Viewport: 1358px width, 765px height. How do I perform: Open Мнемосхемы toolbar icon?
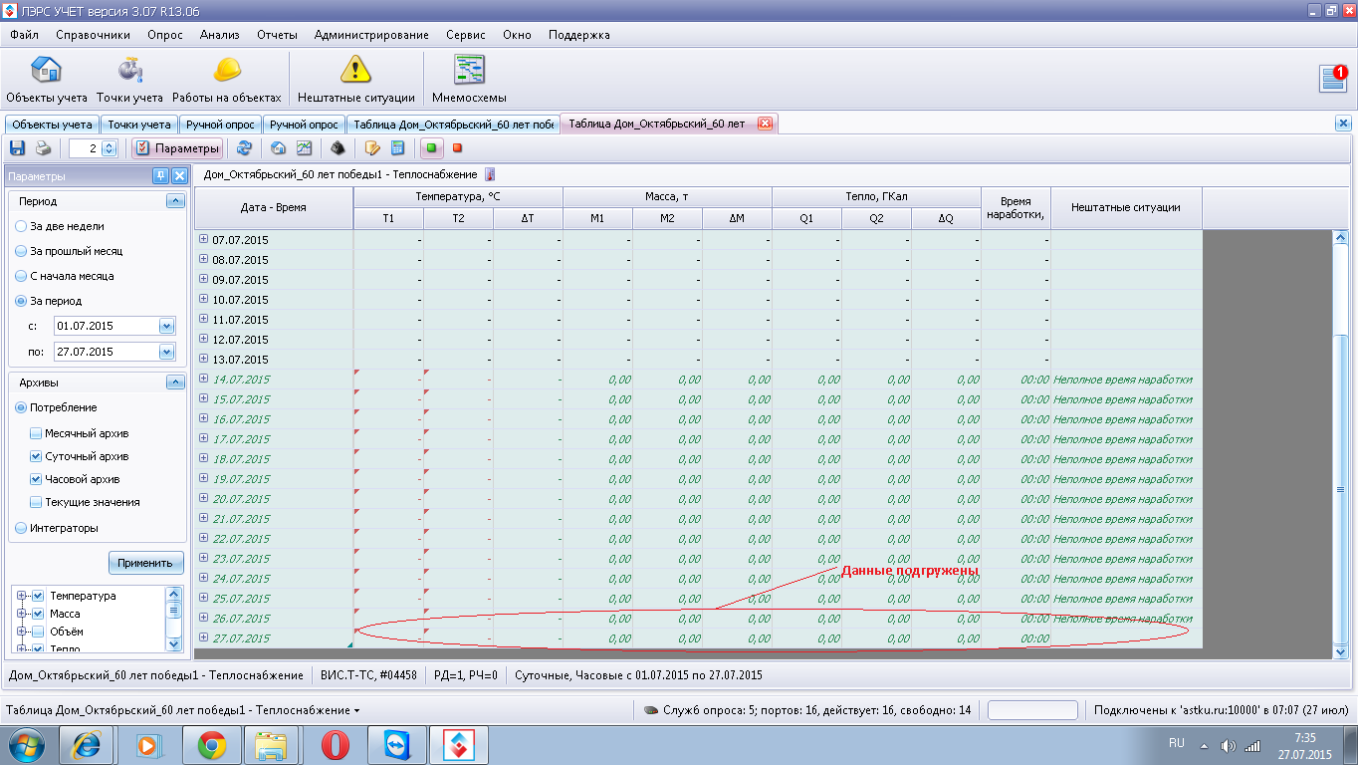[x=469, y=80]
